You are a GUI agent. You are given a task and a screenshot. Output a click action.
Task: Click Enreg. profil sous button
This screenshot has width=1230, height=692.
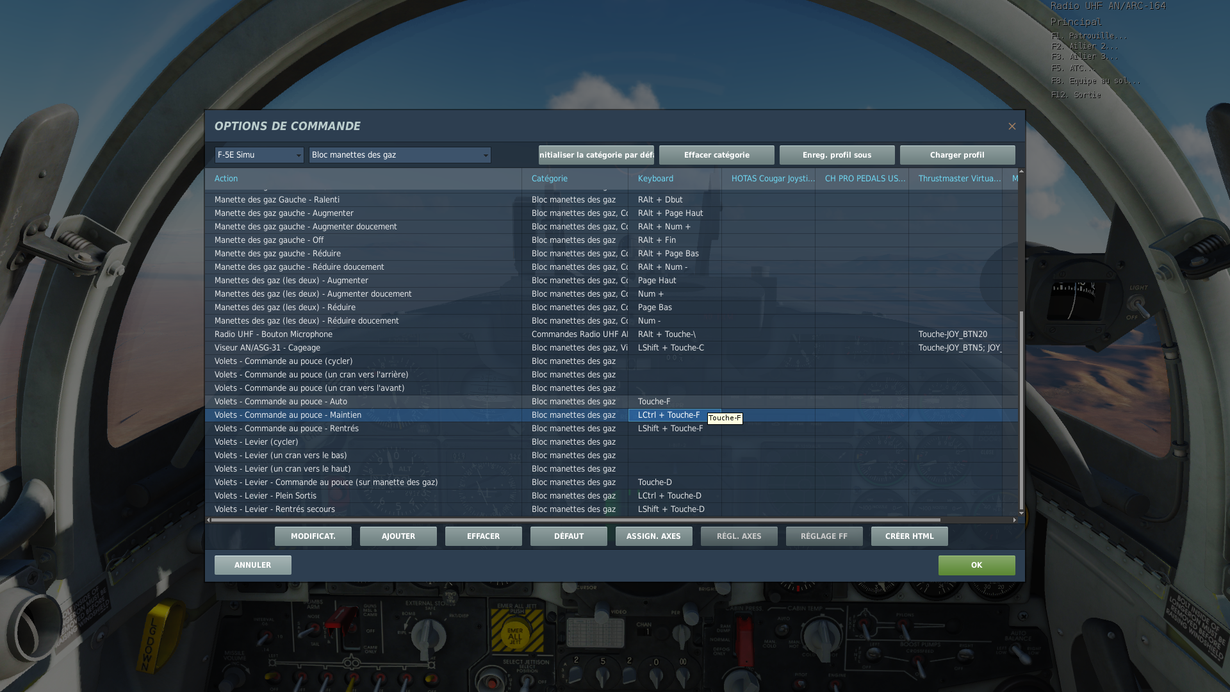837,155
